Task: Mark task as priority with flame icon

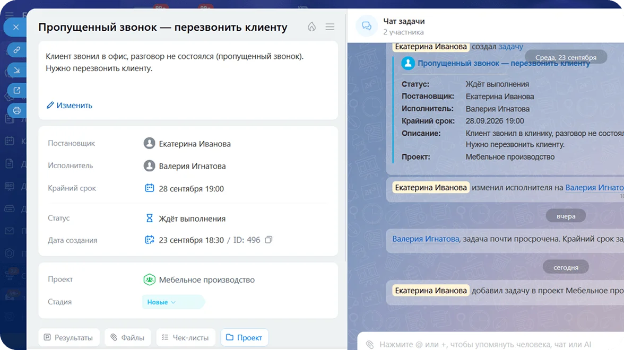Action: pyautogui.click(x=311, y=27)
